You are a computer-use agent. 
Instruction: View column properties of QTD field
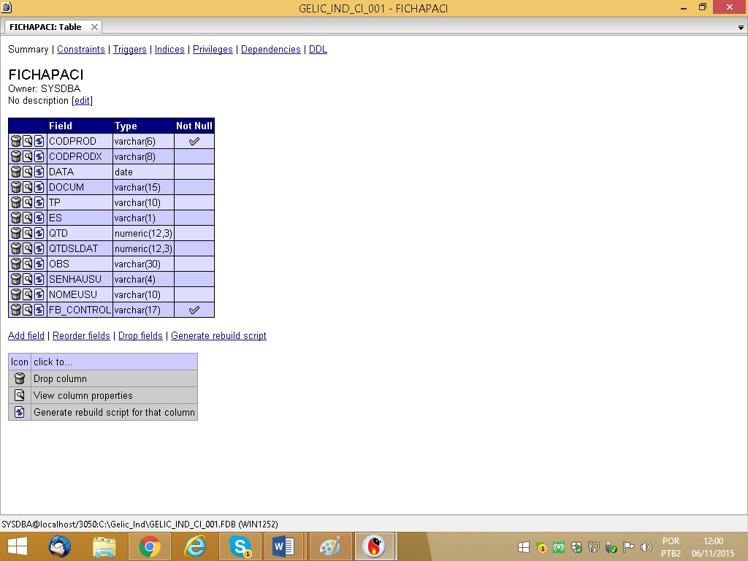(x=28, y=233)
